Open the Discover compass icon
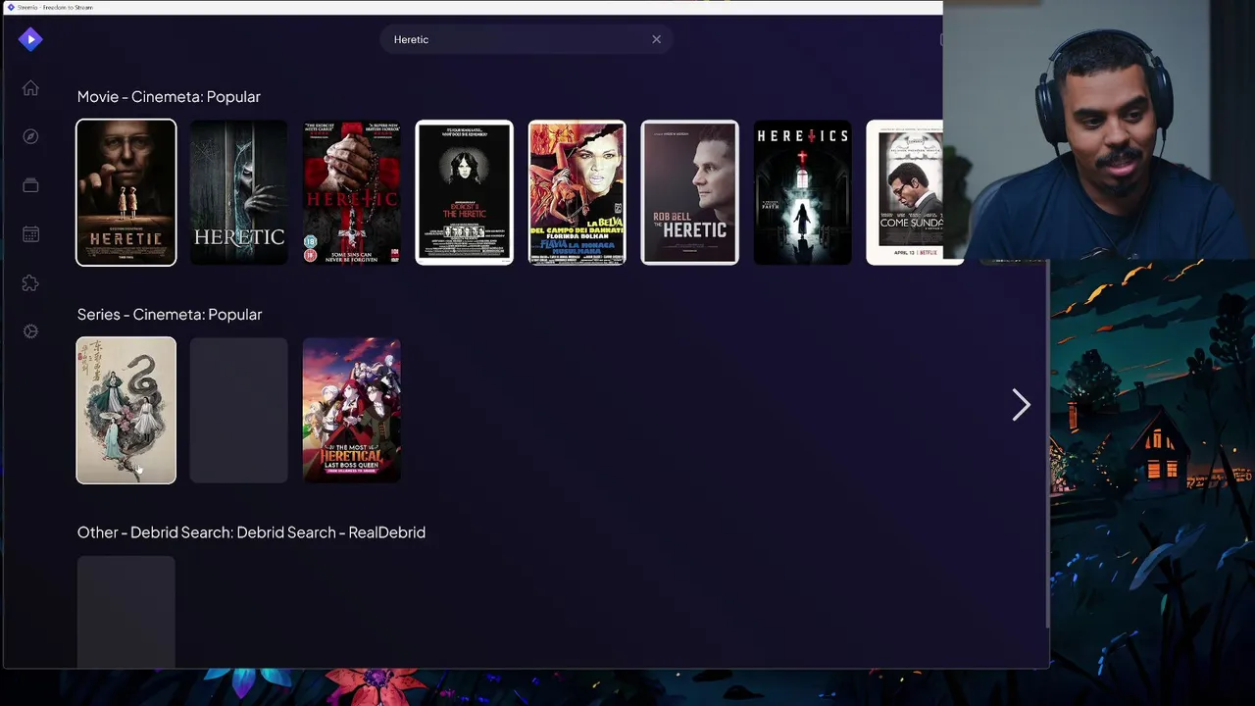1255x706 pixels. (x=30, y=136)
